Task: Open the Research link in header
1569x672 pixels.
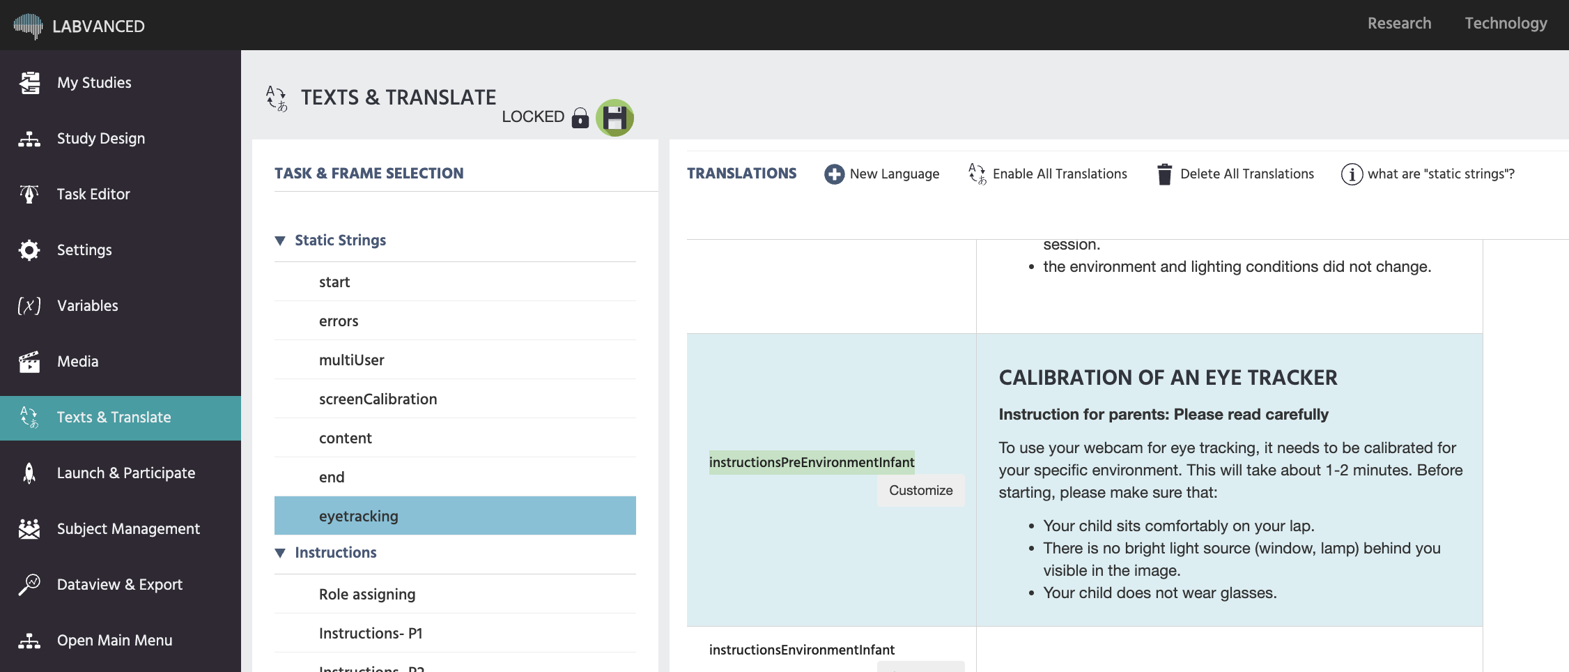Action: tap(1399, 24)
